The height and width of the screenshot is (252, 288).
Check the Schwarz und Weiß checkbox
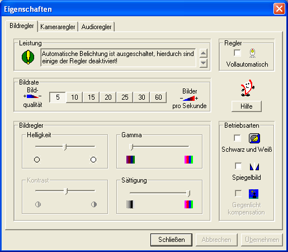click(x=237, y=138)
